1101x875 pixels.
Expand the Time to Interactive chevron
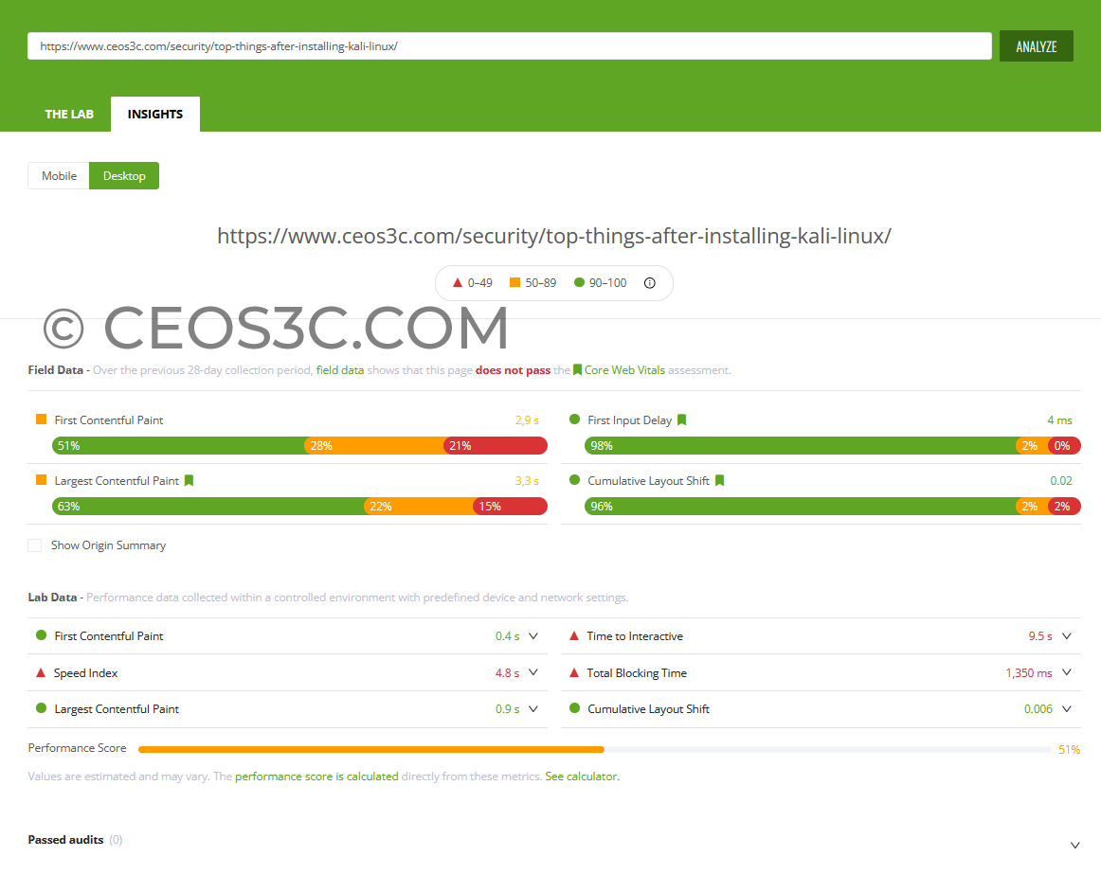pos(1067,635)
